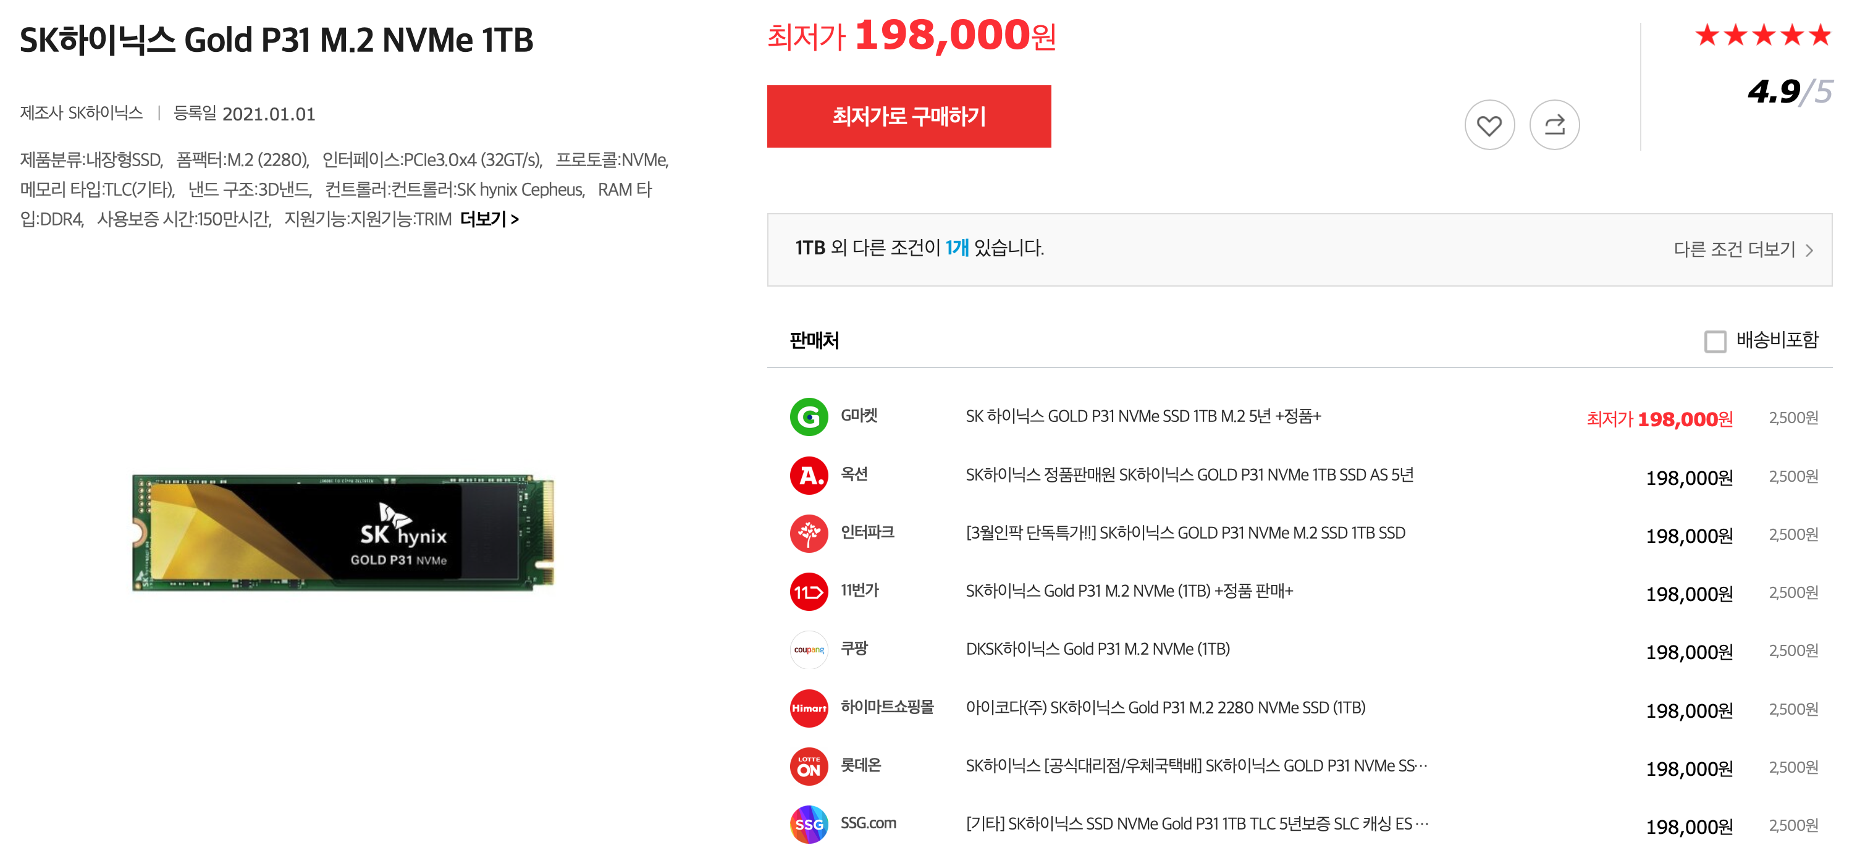
Task: Enable the 배송비포함 checkbox
Action: tap(1715, 342)
